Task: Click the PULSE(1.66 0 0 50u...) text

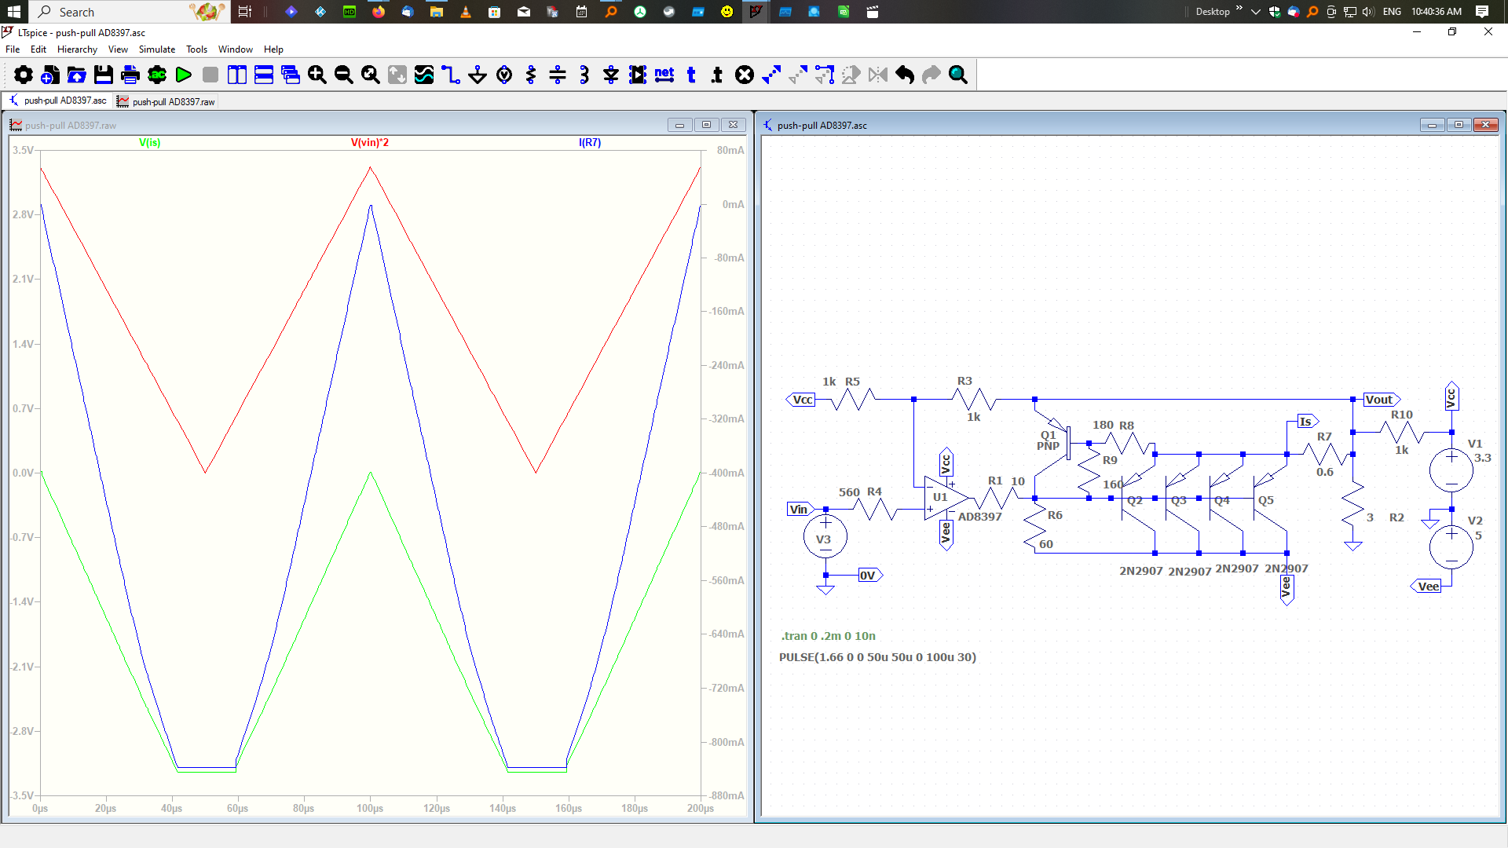Action: (x=877, y=657)
